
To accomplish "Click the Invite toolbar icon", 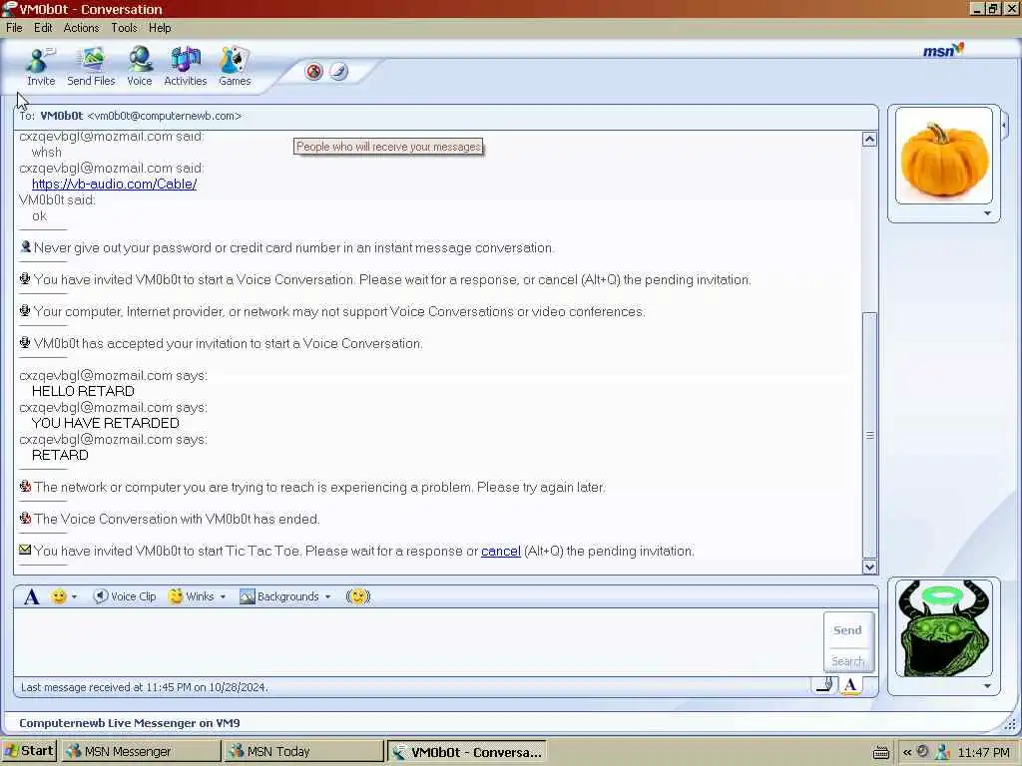I will point(40,67).
